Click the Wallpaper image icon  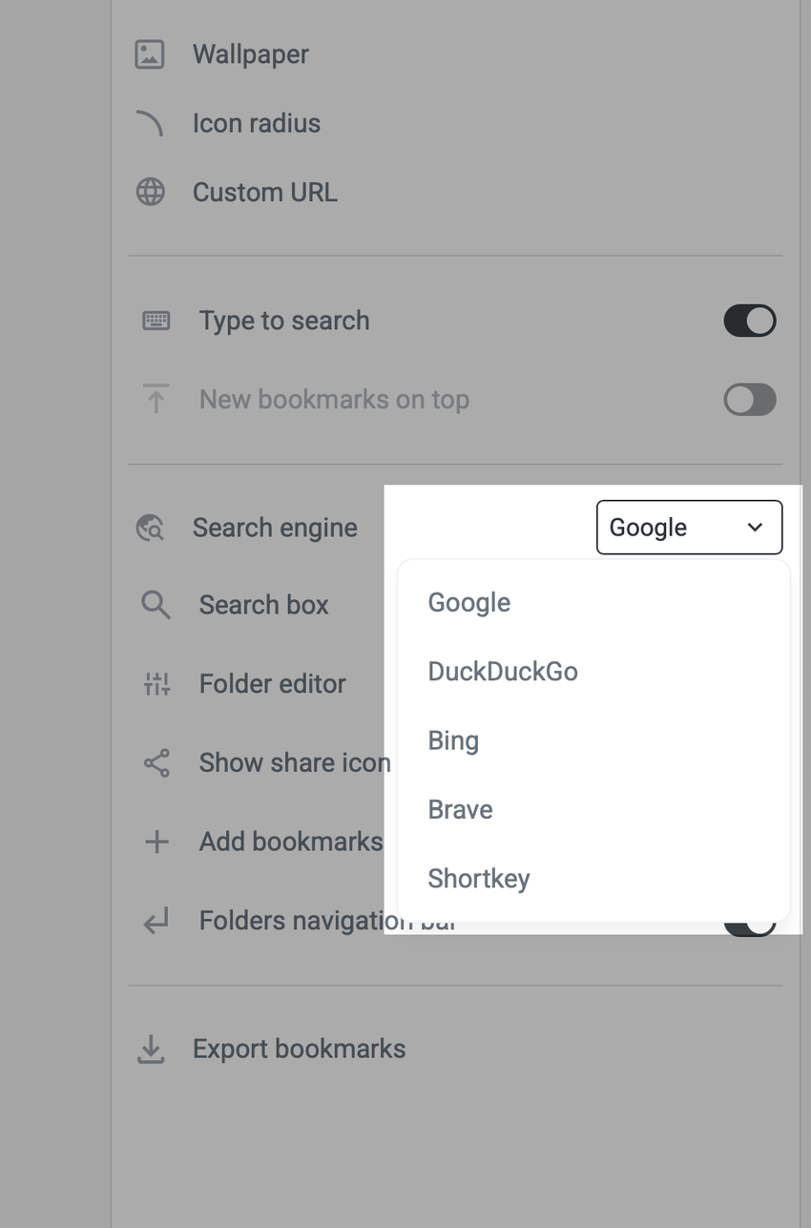[150, 54]
